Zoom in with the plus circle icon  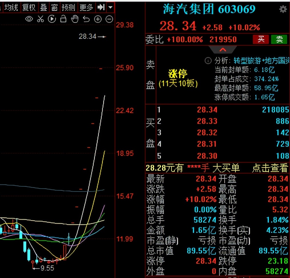(x=98, y=19)
